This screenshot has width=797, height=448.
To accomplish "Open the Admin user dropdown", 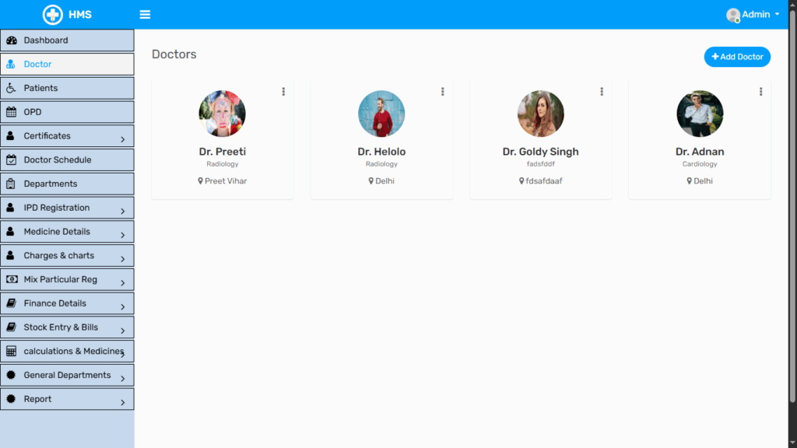I will point(753,15).
